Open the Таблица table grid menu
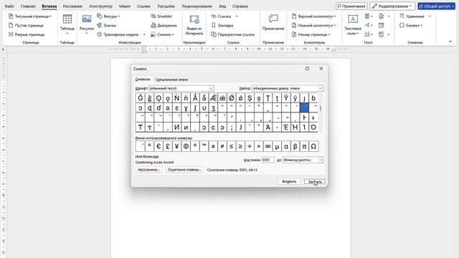Image resolution: width=459 pixels, height=258 pixels. point(67,24)
